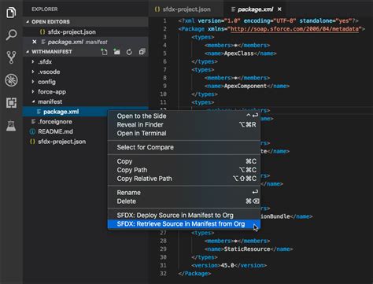Click the sfdx-project.json braces icon in tree
Screen dimensions: 373x284
click(32, 142)
